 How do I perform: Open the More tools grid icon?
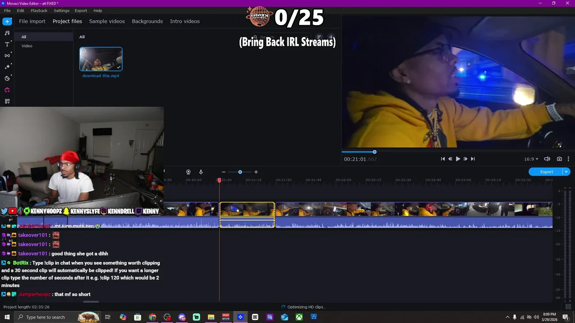coord(7,101)
